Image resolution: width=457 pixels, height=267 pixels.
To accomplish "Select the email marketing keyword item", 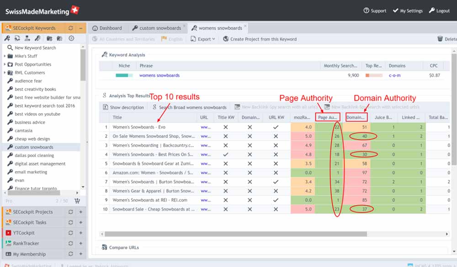I will 31,172.
